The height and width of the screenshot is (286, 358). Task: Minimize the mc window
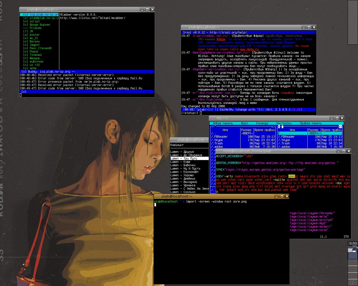(x=332, y=118)
